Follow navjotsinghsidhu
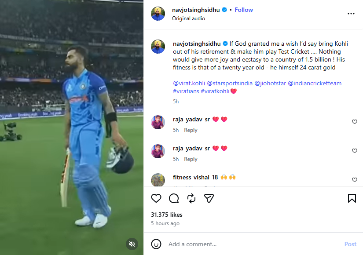363x255 pixels. click(x=244, y=10)
